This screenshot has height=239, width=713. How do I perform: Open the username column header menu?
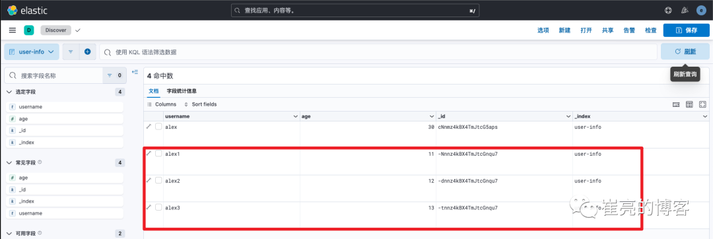click(295, 117)
